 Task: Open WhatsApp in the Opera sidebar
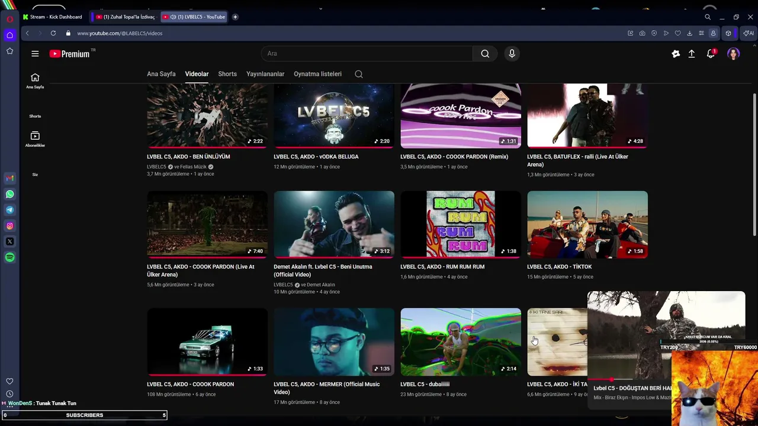[x=9, y=194]
